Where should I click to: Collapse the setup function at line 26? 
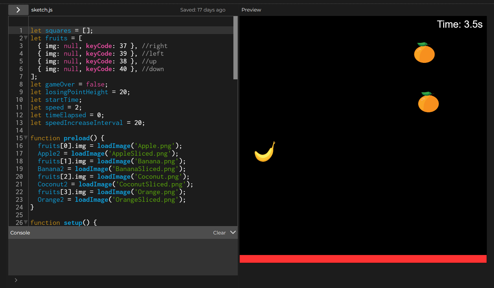(26, 222)
